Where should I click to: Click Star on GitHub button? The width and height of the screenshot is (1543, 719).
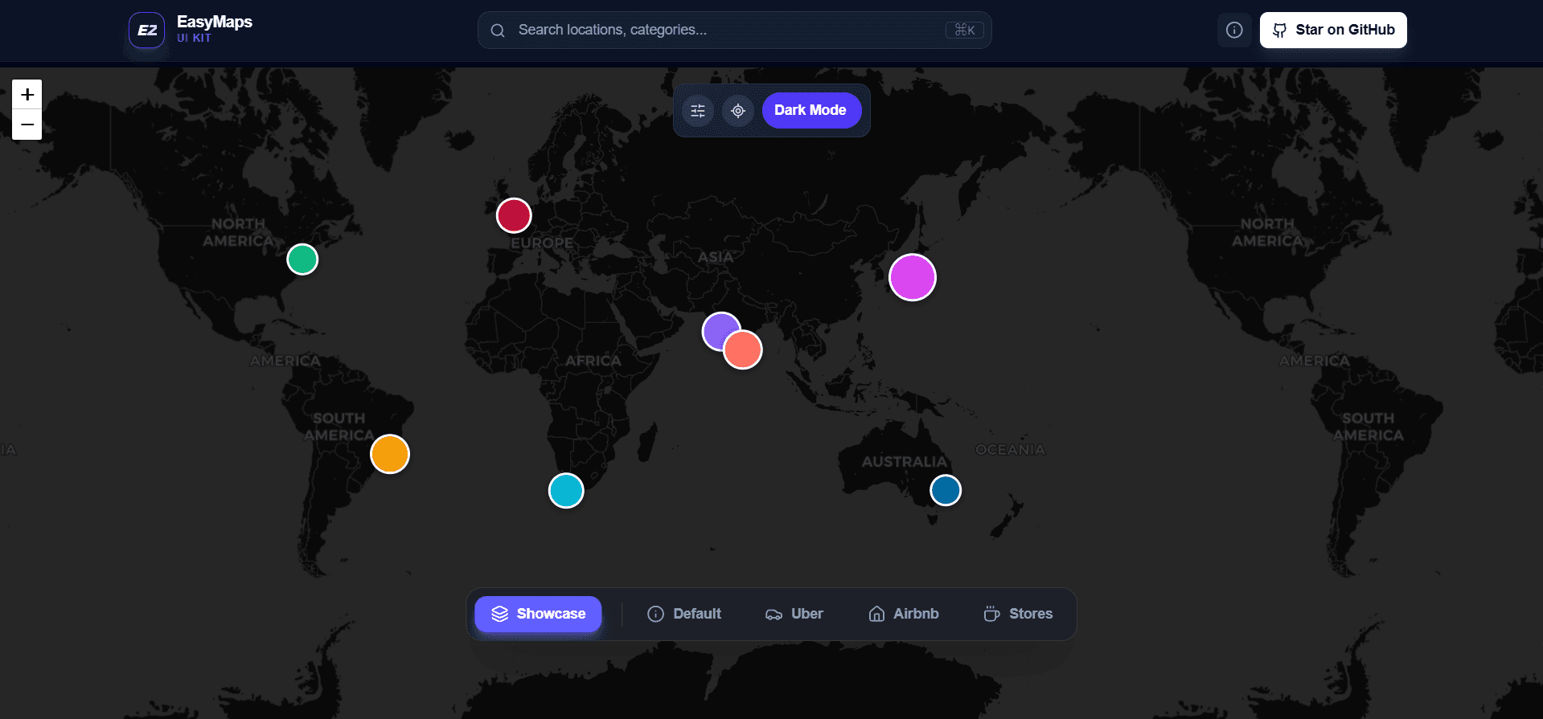(1333, 31)
